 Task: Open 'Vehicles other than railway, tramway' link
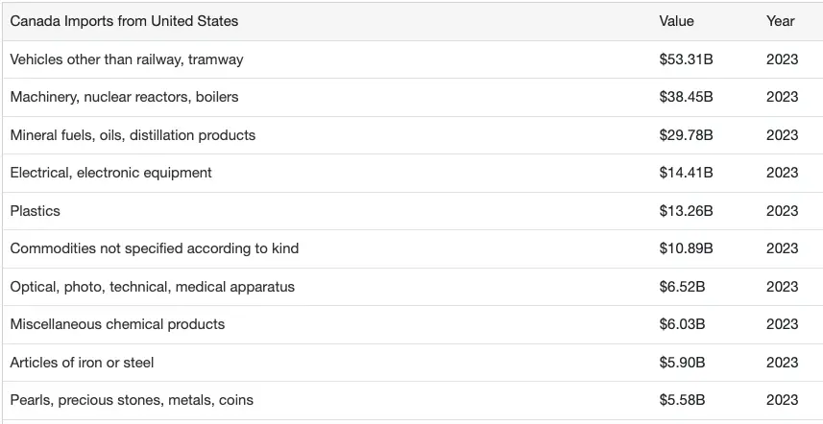pos(127,59)
